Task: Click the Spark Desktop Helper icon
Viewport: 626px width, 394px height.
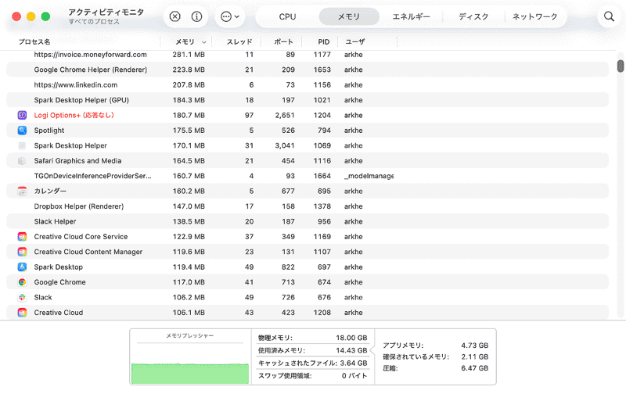Action: click(22, 145)
